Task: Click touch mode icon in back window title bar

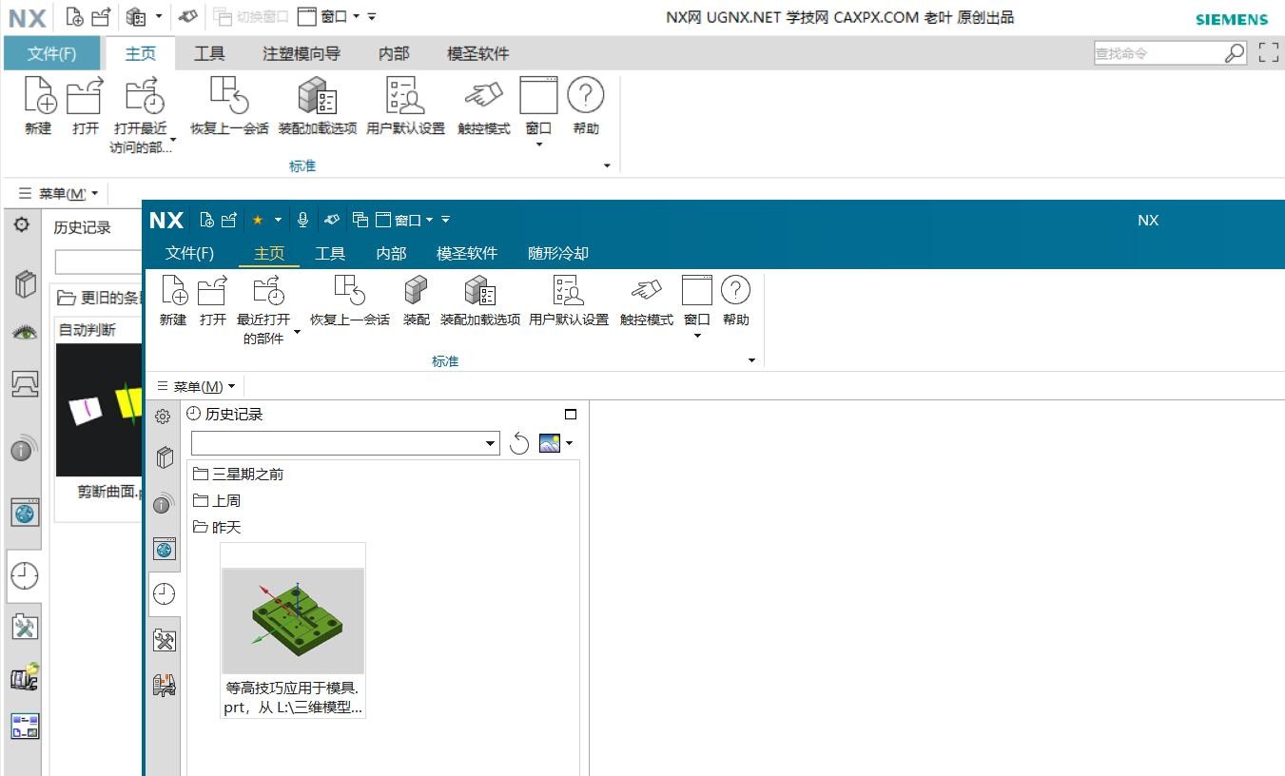Action: 188,16
